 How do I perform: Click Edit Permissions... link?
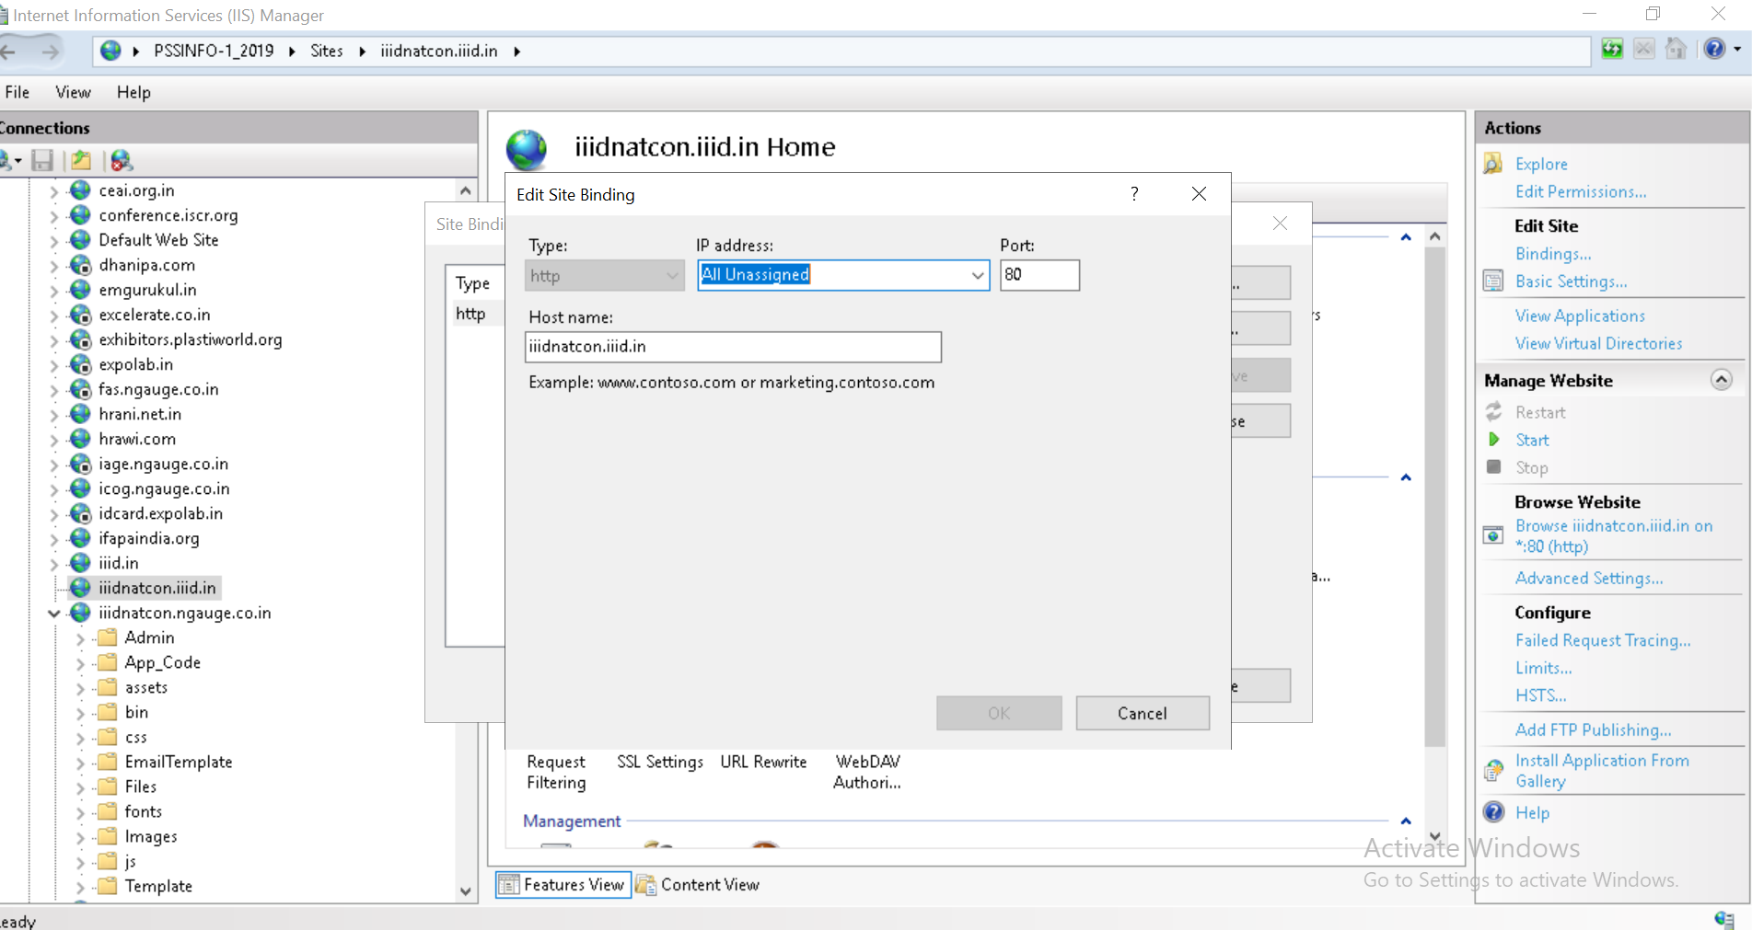(x=1581, y=191)
